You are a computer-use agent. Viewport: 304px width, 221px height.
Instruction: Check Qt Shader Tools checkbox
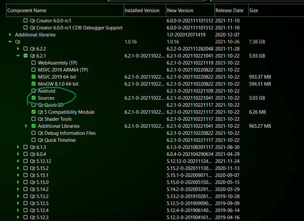[x=34, y=119]
